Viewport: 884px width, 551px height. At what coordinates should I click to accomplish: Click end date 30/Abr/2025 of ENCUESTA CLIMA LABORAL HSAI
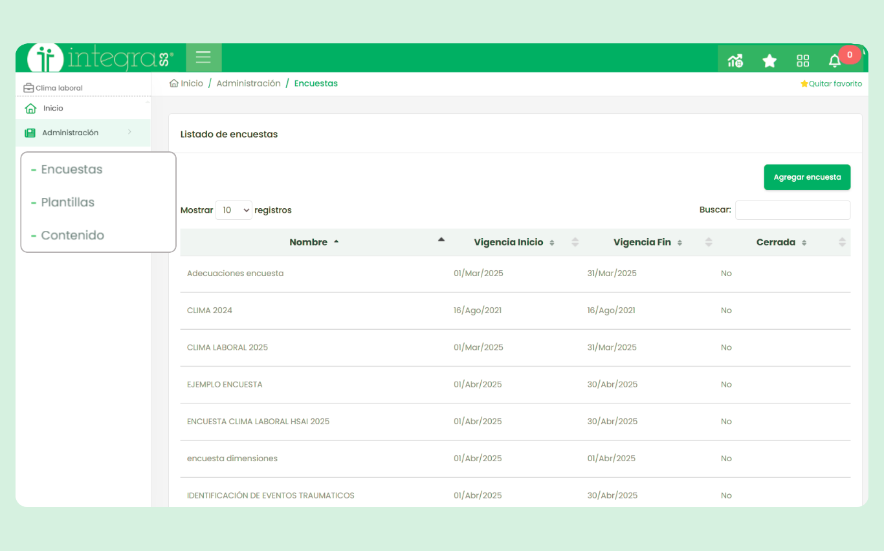612,422
